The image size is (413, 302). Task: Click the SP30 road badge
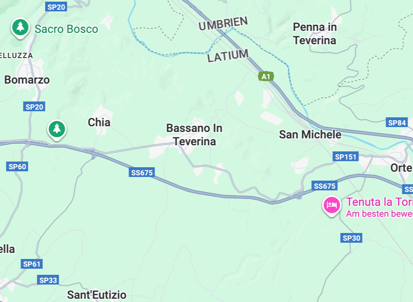coord(351,238)
